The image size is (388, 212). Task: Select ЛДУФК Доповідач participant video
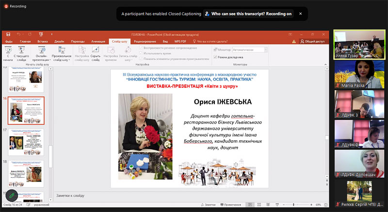point(359,163)
